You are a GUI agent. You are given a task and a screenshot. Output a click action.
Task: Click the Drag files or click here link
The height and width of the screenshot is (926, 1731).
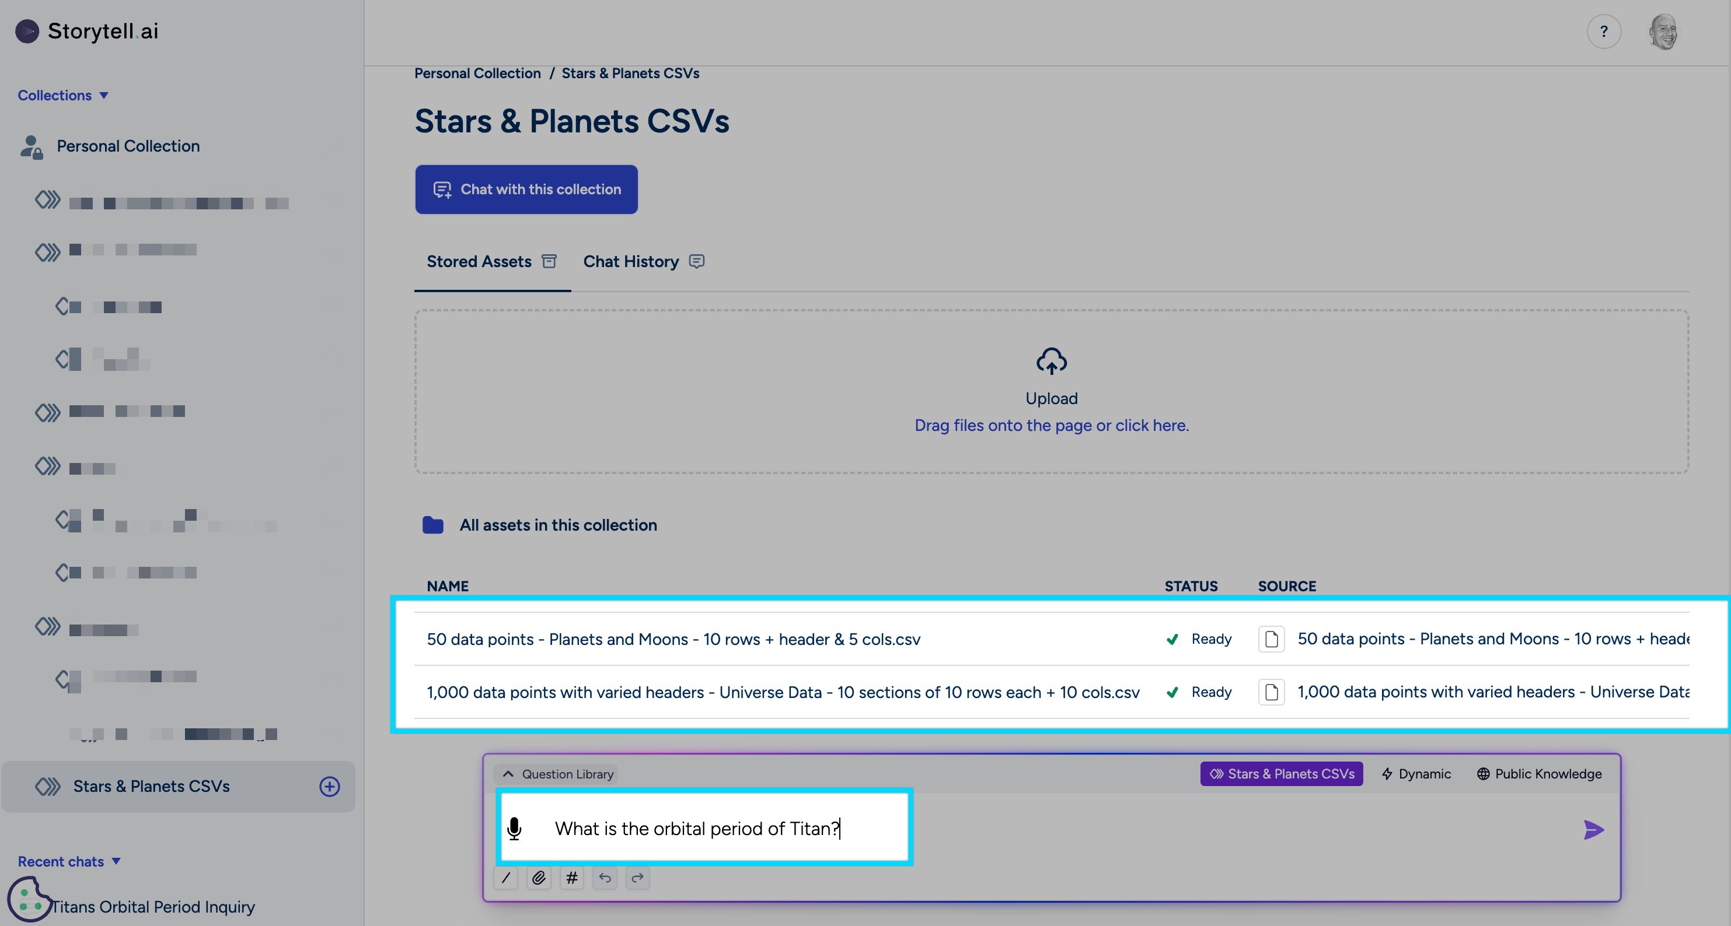coord(1051,425)
